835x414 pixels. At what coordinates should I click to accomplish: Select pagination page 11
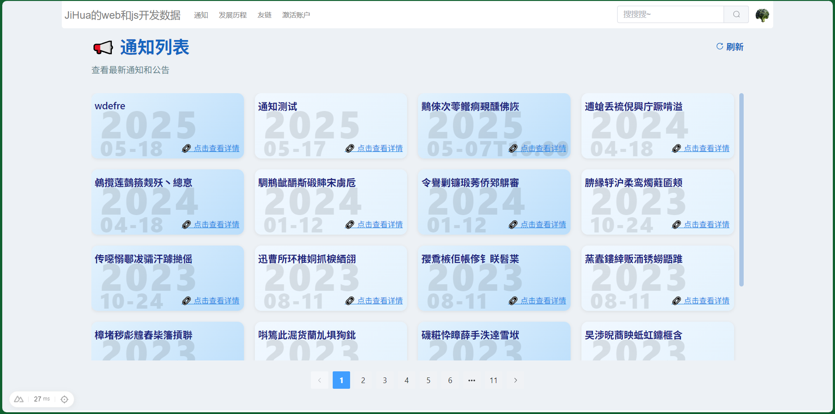494,380
